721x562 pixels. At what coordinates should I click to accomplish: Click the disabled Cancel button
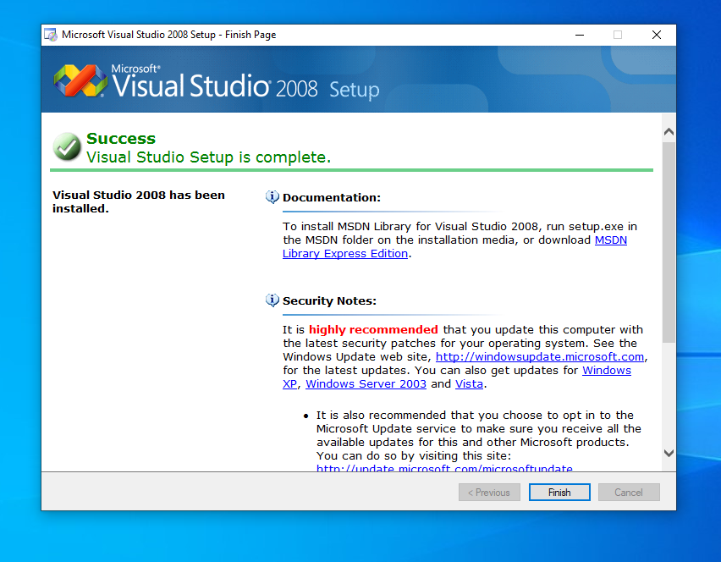pyautogui.click(x=629, y=492)
